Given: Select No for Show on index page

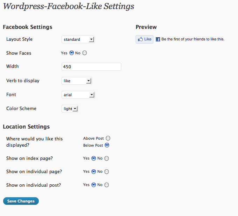Looking at the screenshot, I should click(107, 159).
